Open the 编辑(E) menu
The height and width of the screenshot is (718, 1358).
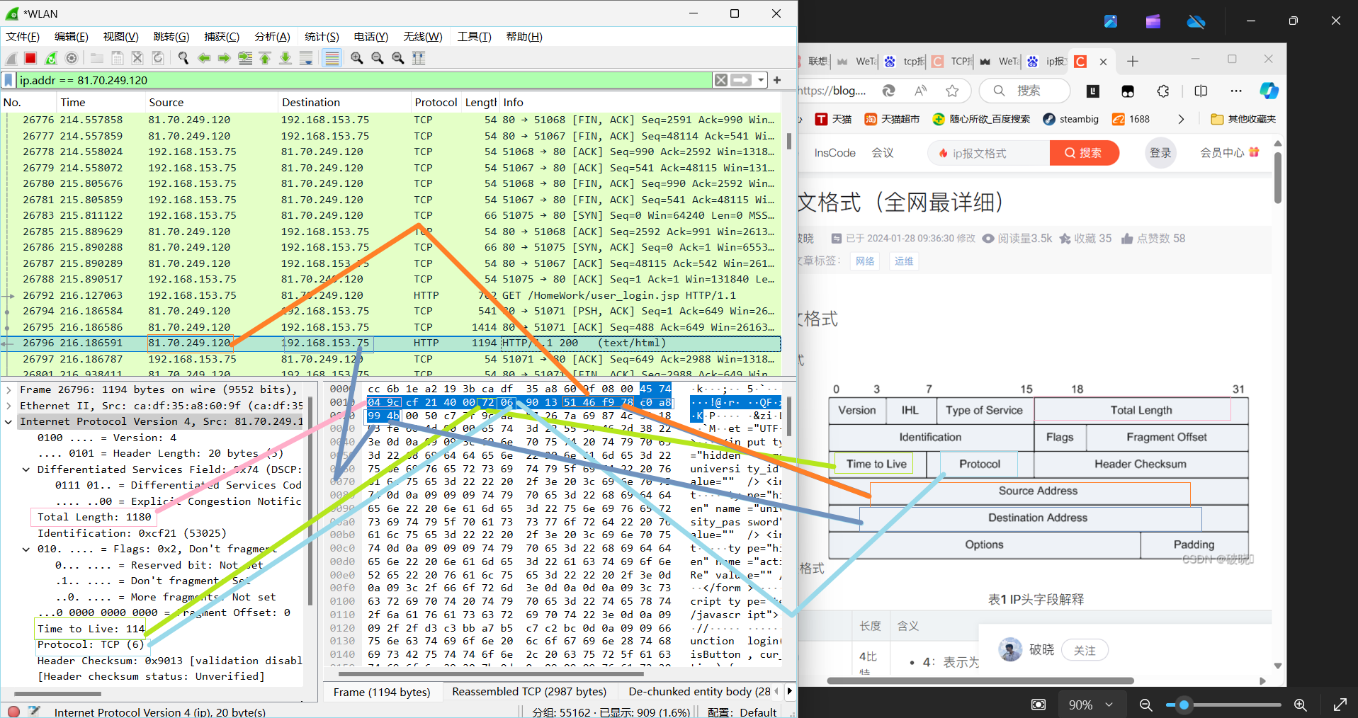click(72, 37)
